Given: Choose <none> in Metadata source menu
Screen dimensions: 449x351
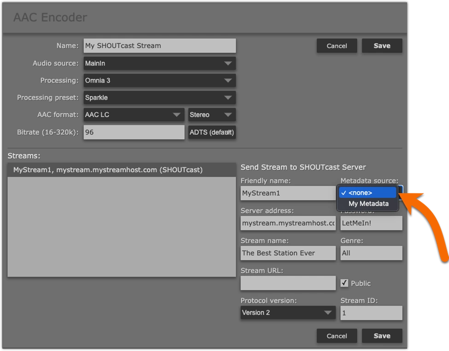Looking at the screenshot, I should 367,193.
